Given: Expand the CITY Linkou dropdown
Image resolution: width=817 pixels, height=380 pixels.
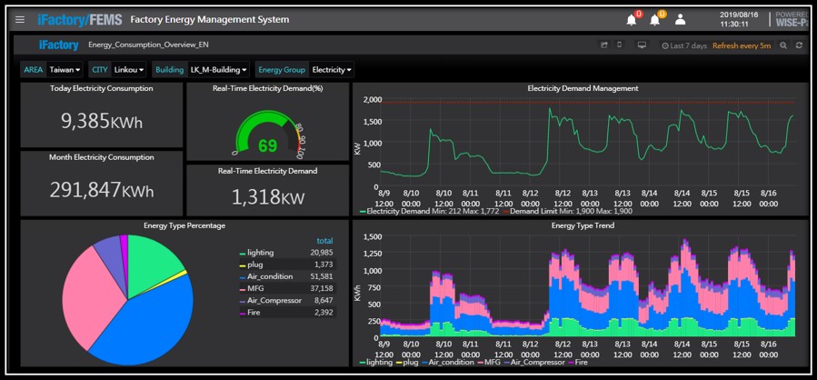Looking at the screenshot, I should pyautogui.click(x=129, y=69).
